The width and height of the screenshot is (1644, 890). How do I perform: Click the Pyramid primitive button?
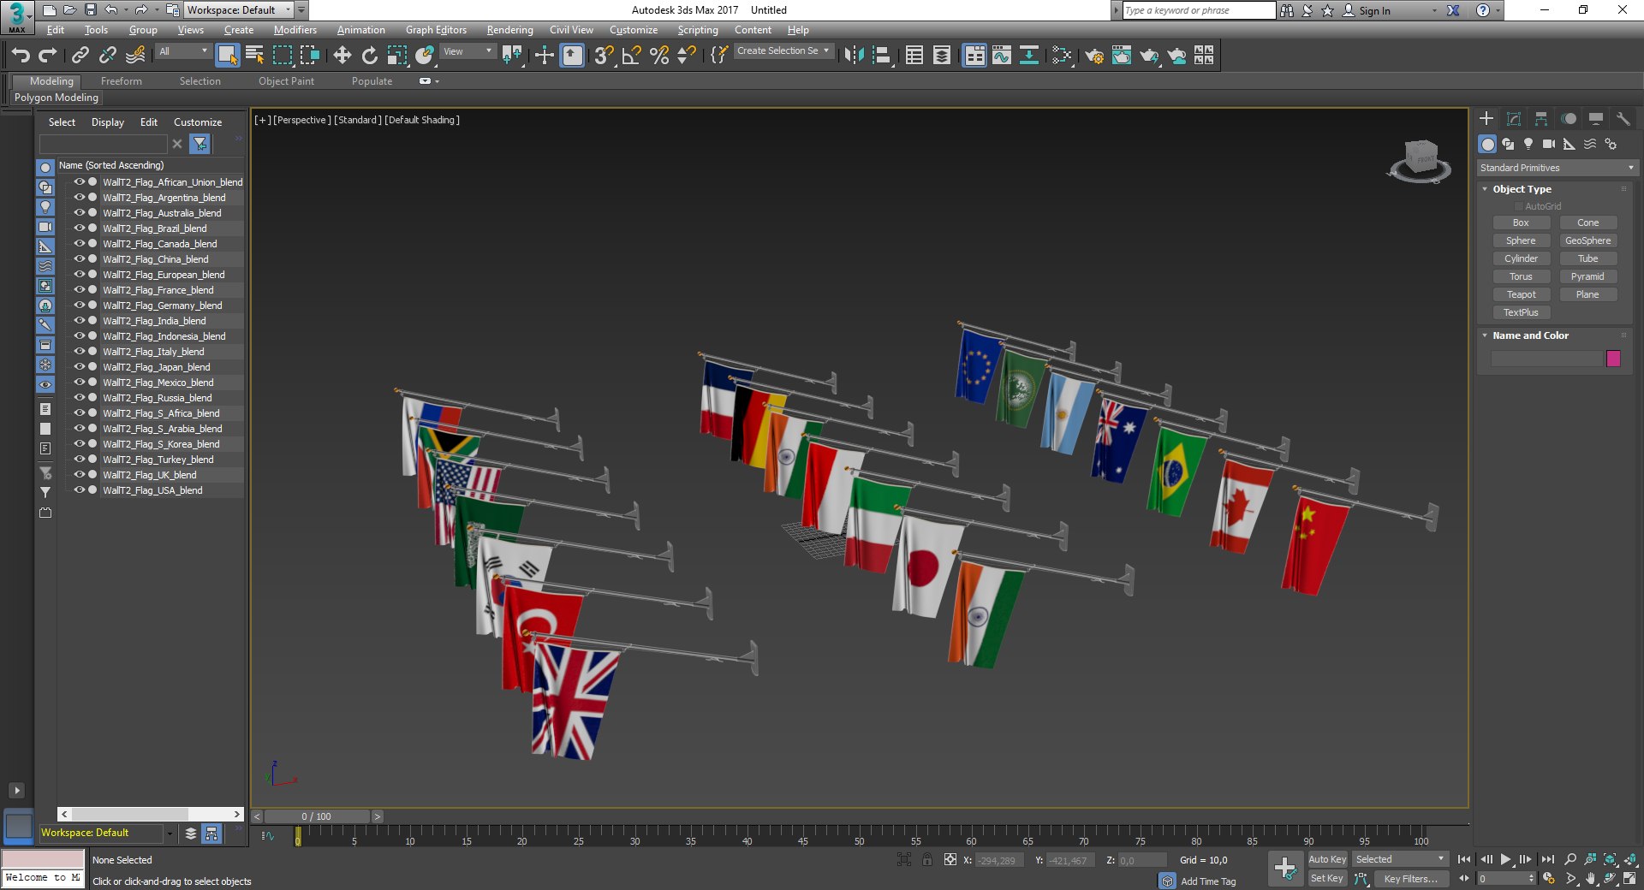[x=1588, y=276]
